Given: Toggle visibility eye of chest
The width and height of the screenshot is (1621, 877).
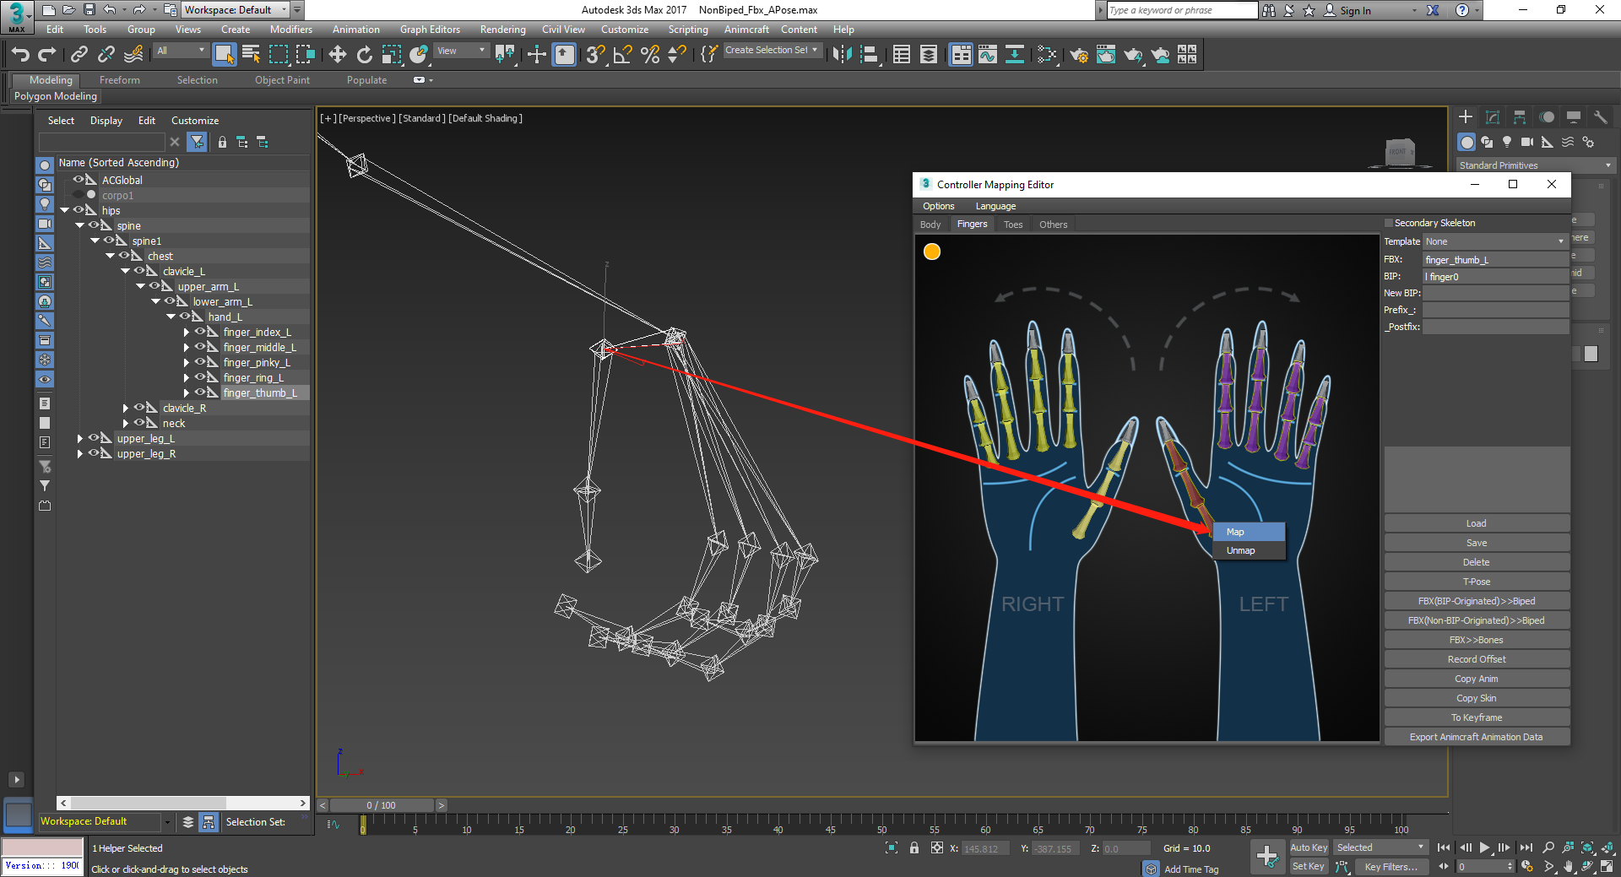Looking at the screenshot, I should click(x=123, y=256).
